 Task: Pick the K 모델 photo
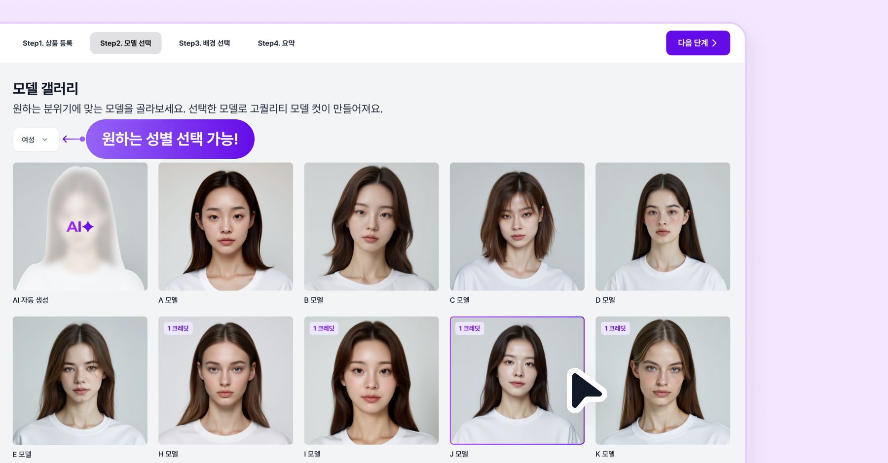(663, 381)
